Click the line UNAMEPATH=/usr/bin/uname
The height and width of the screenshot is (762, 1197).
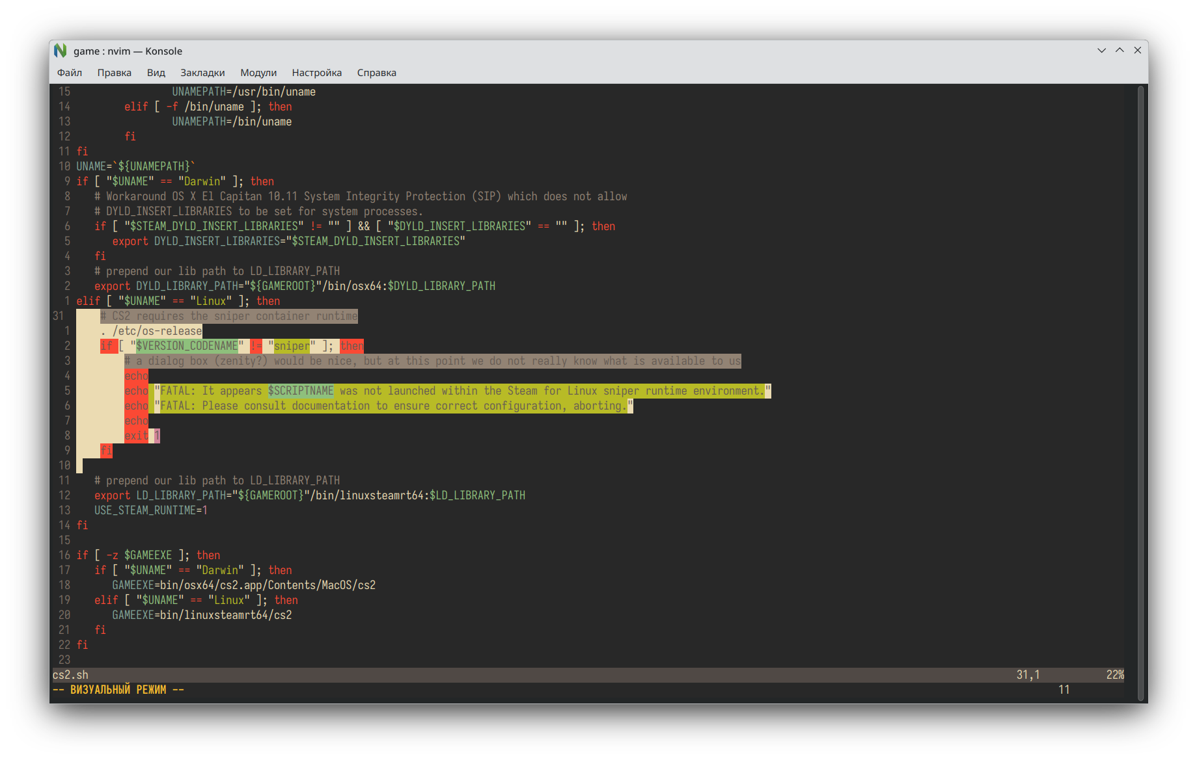pyautogui.click(x=244, y=92)
